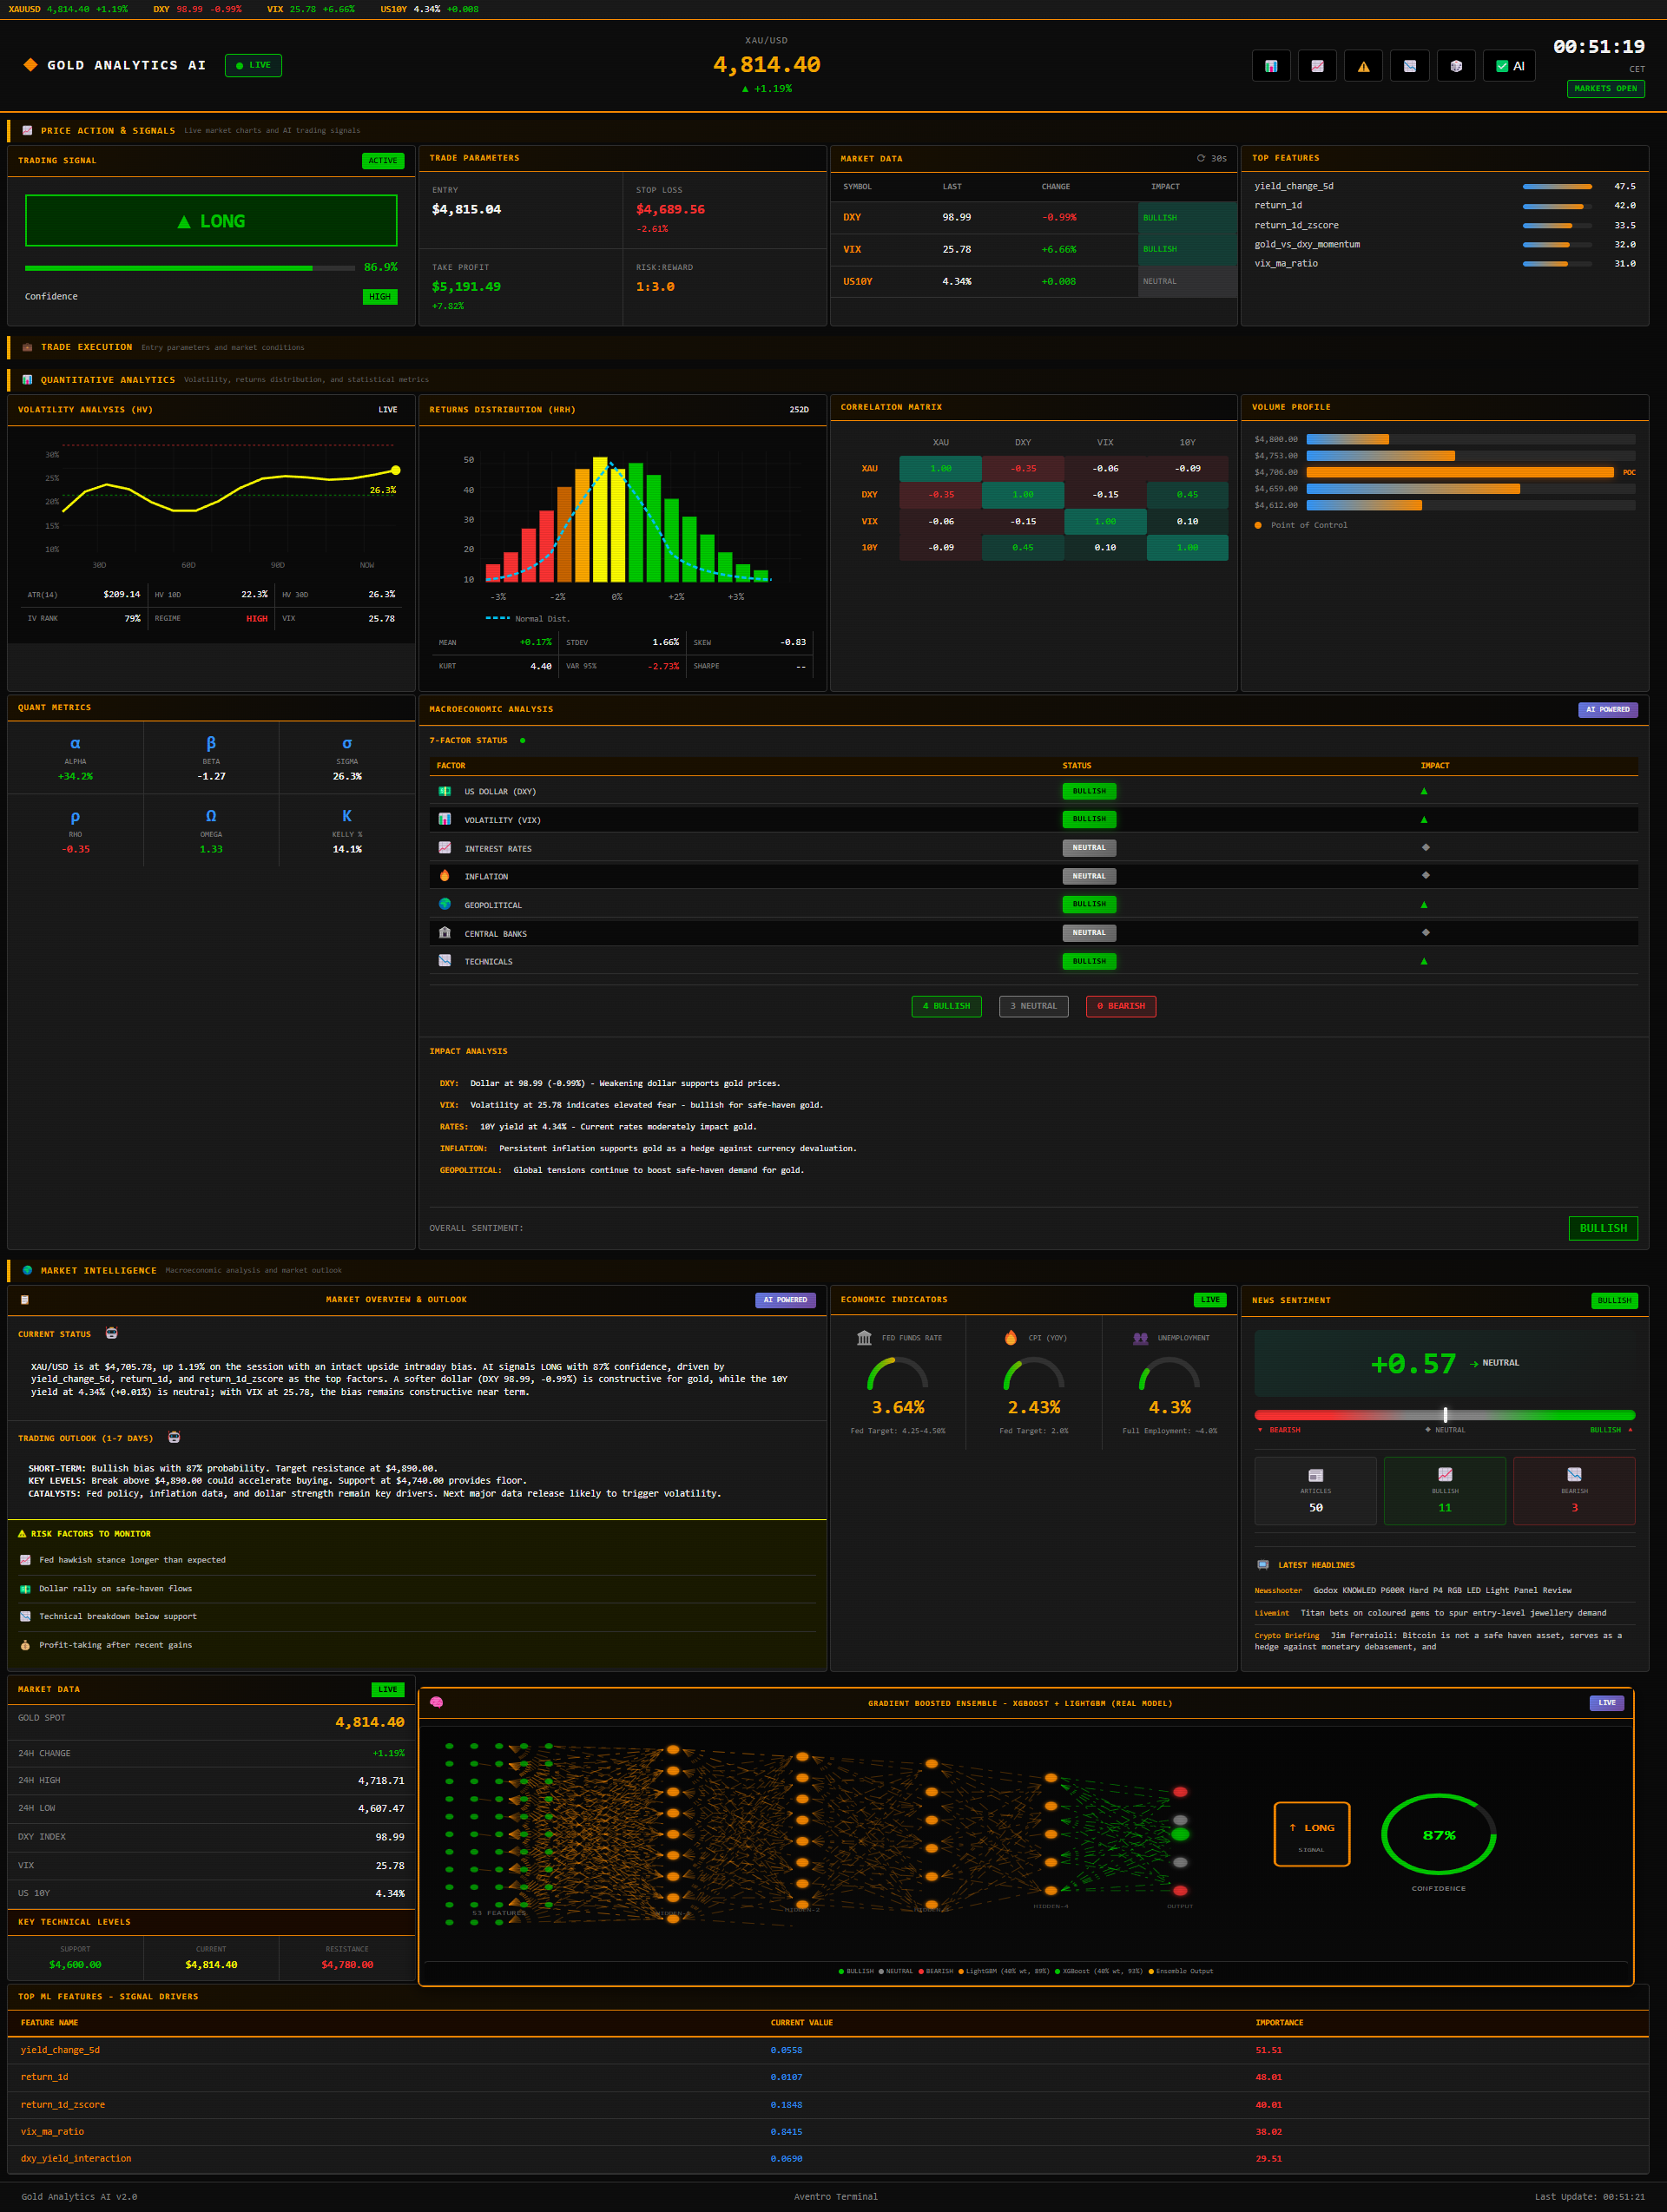
Task: Click the globe icon beside Market Intelligence
Action: (27, 1270)
